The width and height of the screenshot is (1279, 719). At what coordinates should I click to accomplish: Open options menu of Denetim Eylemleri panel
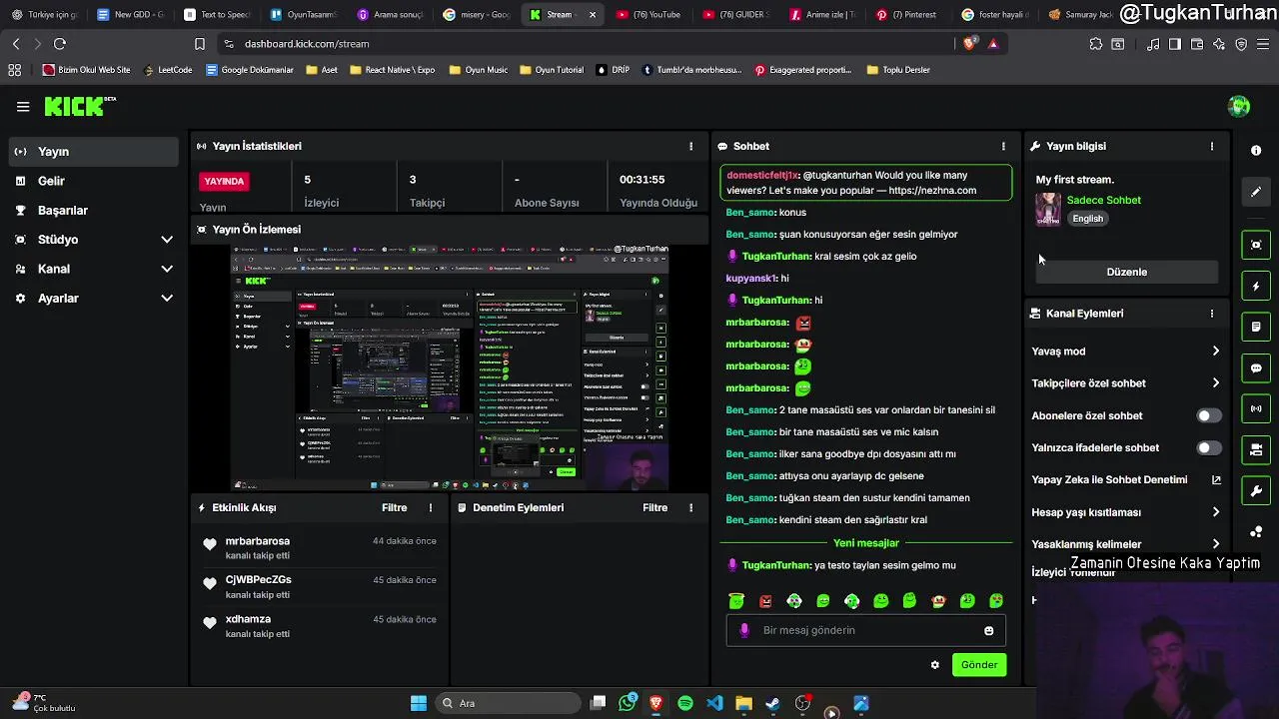point(690,507)
